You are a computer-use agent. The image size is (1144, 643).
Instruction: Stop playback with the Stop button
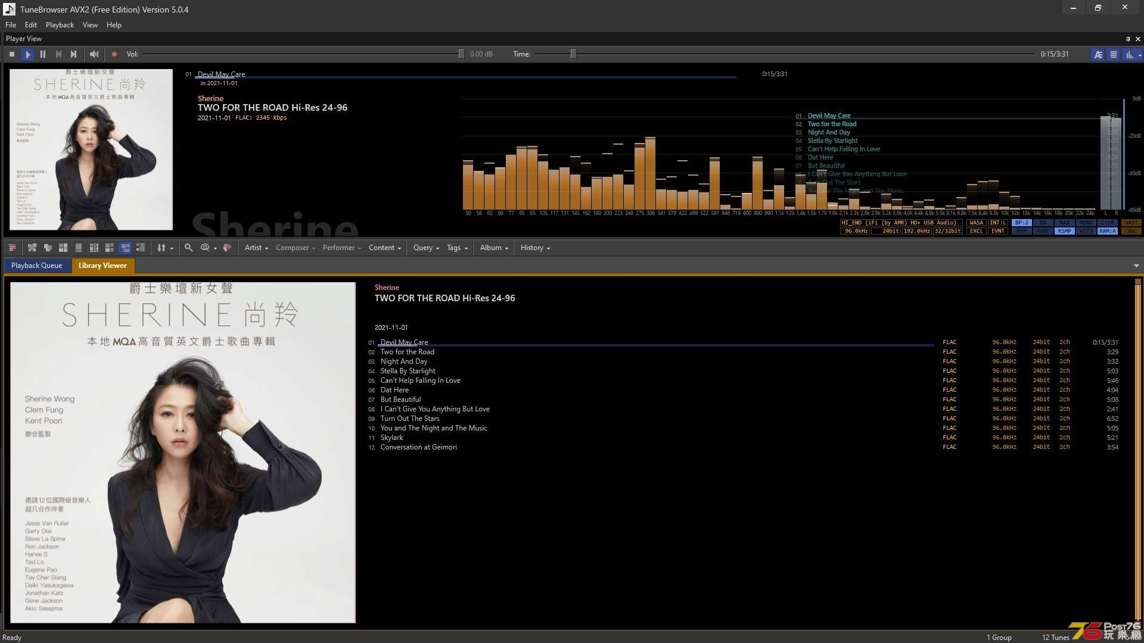tap(12, 54)
